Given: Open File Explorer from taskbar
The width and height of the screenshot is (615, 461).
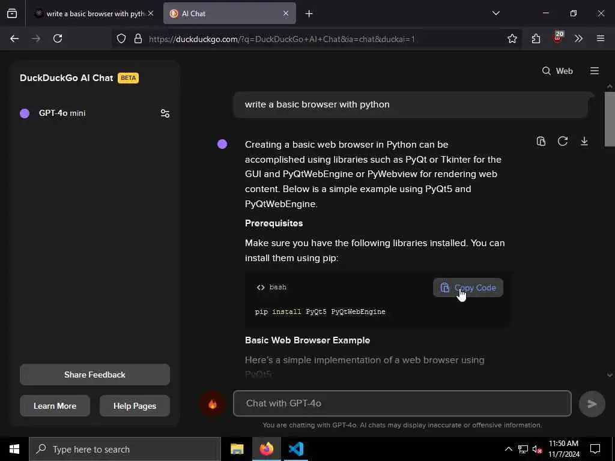Looking at the screenshot, I should tap(237, 449).
